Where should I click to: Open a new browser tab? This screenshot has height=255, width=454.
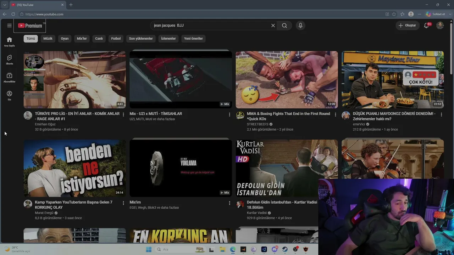point(71,5)
